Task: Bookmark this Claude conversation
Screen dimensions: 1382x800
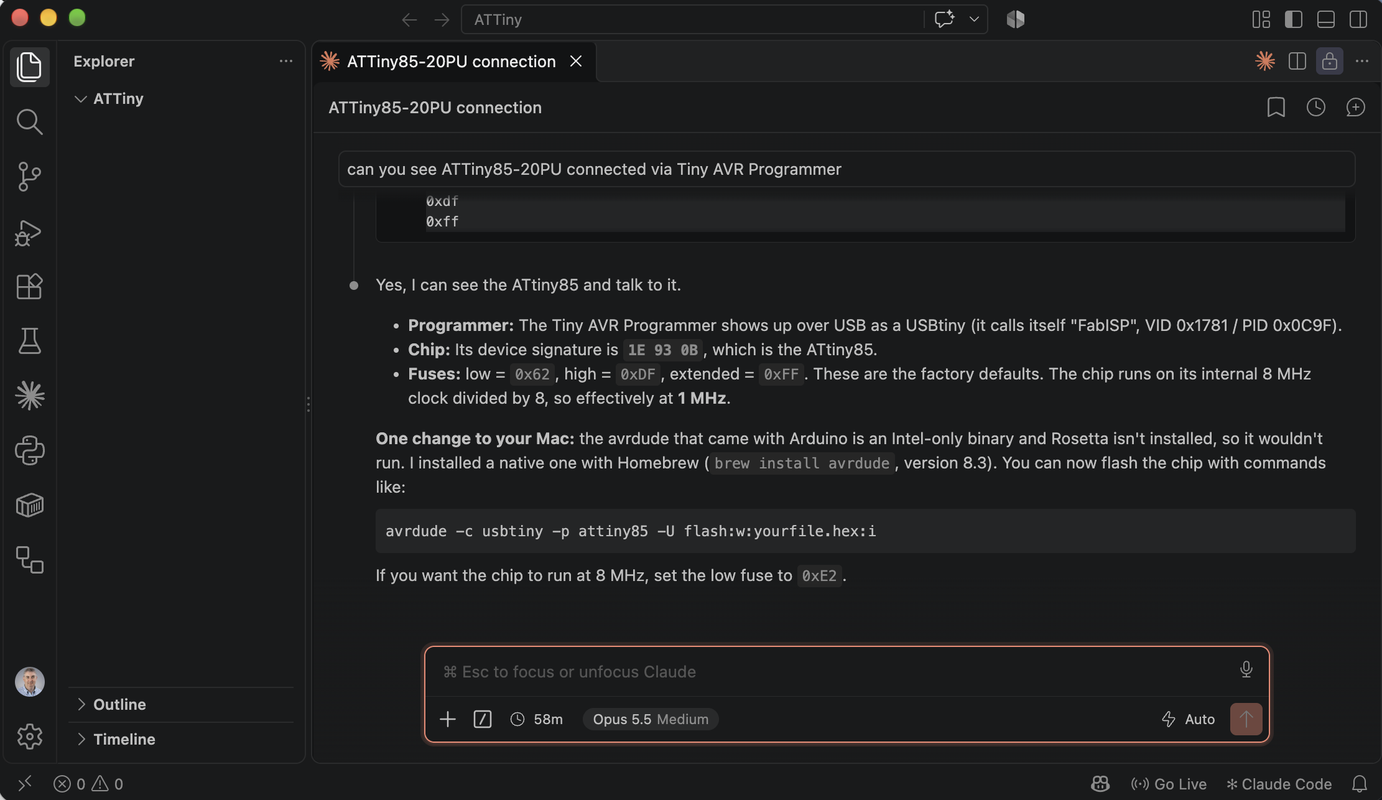Action: pyautogui.click(x=1276, y=107)
